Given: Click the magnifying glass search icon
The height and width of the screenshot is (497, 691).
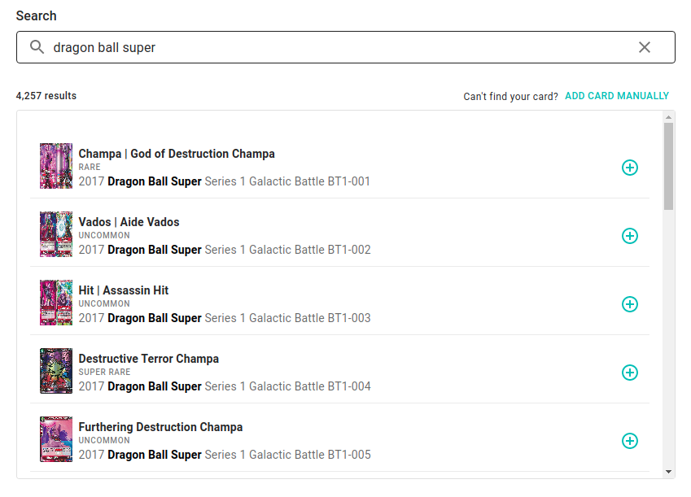Looking at the screenshot, I should click(x=37, y=47).
